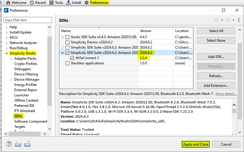Expand the Network Analyzer tree node

[x=6, y=43]
